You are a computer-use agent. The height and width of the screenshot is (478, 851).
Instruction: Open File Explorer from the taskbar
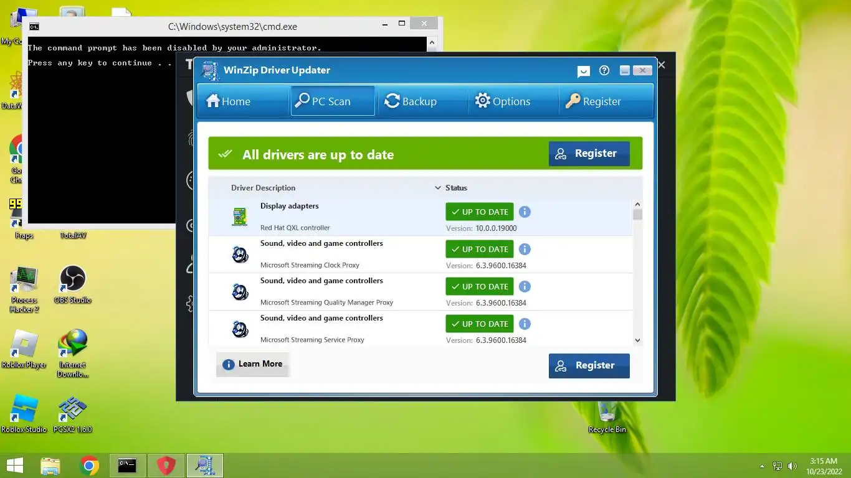click(50, 466)
